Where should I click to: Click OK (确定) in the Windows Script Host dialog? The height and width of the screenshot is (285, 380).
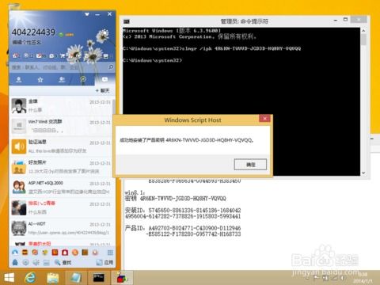coord(250,165)
